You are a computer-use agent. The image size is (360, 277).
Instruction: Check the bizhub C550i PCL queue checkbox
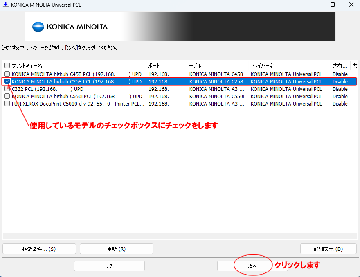click(x=7, y=96)
